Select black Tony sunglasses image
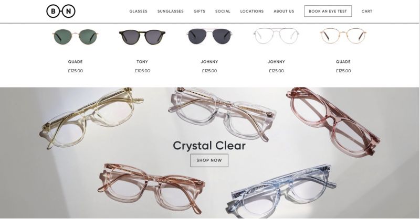420x219 pixels. click(x=142, y=37)
